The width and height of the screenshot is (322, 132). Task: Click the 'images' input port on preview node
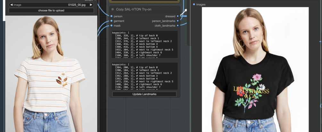point(194,4)
